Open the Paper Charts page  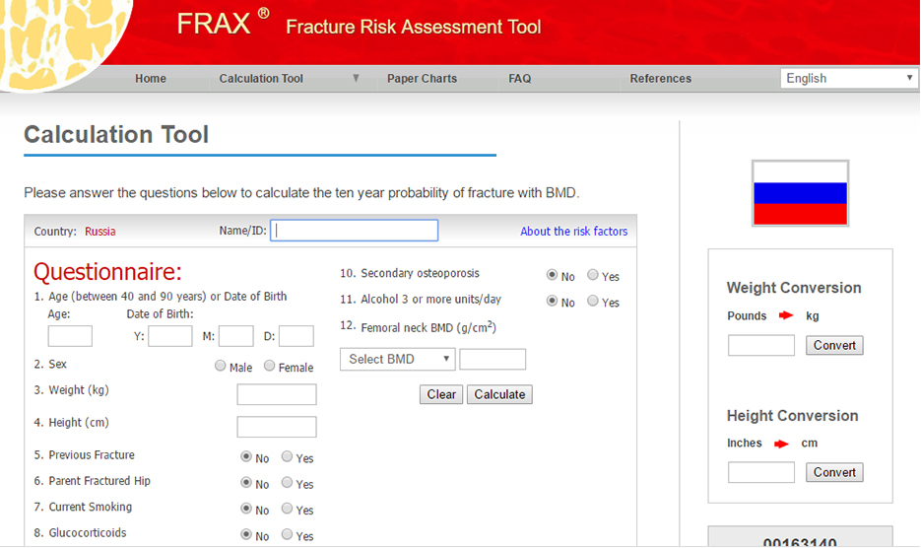coord(422,78)
